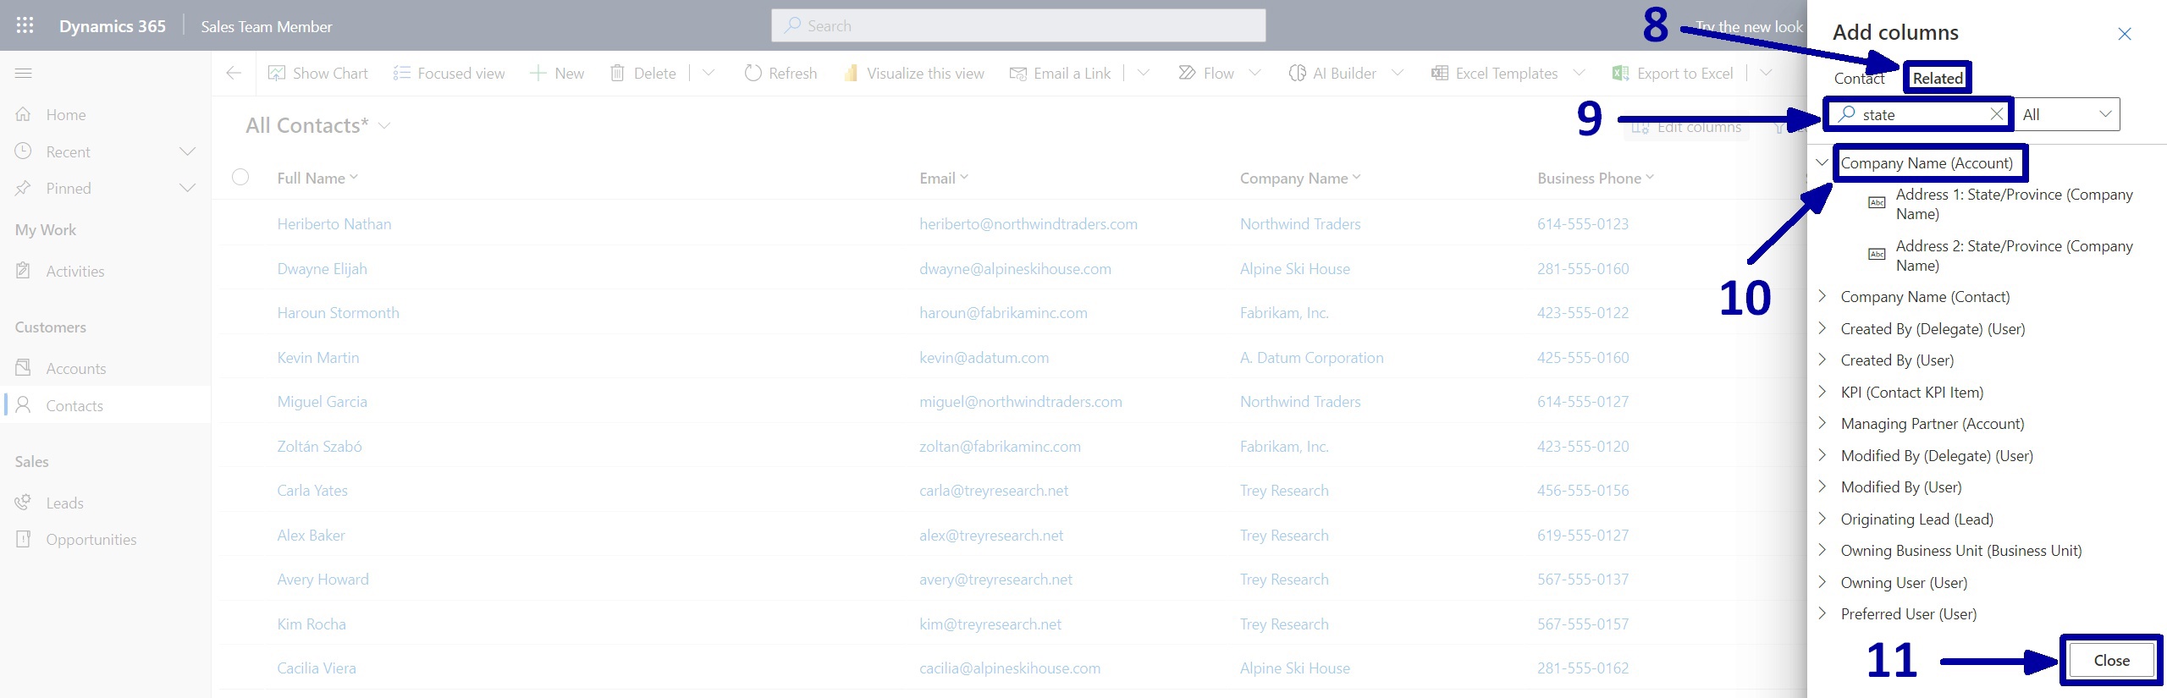The height and width of the screenshot is (698, 2167).
Task: Refresh the contacts list
Action: click(780, 74)
